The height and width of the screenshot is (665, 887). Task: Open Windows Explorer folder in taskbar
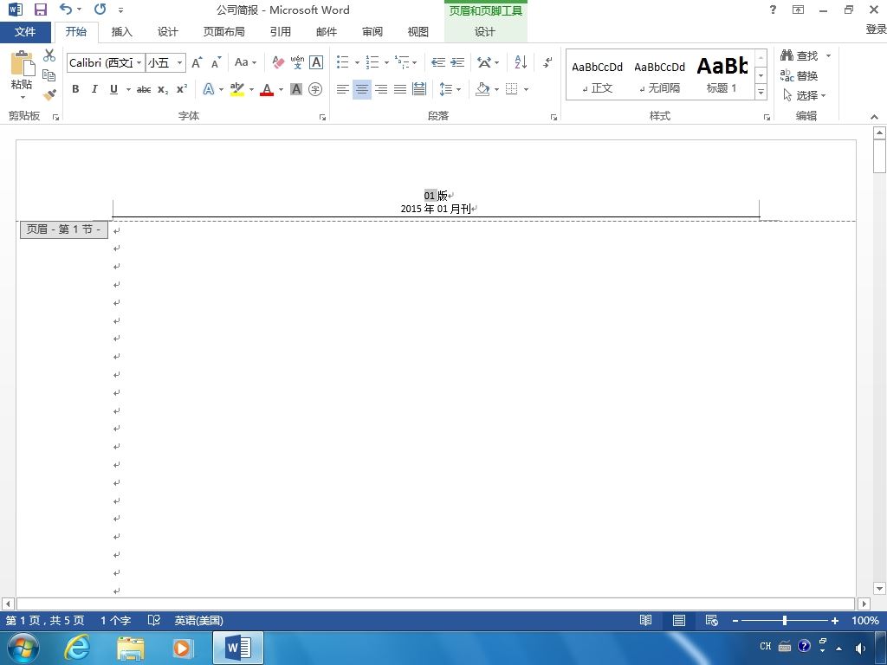click(130, 648)
